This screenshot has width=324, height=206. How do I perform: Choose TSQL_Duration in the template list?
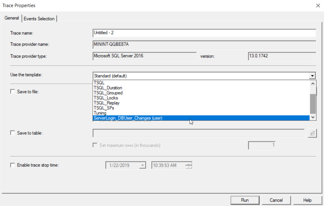[x=108, y=88]
